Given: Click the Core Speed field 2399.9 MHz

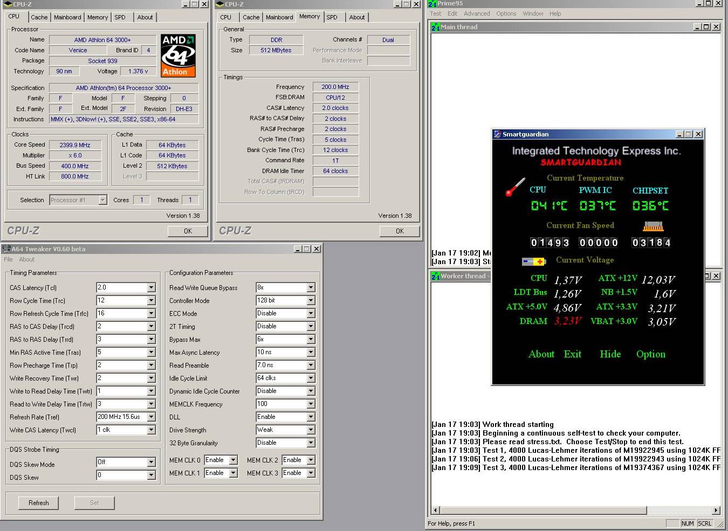Looking at the screenshot, I should [75, 145].
